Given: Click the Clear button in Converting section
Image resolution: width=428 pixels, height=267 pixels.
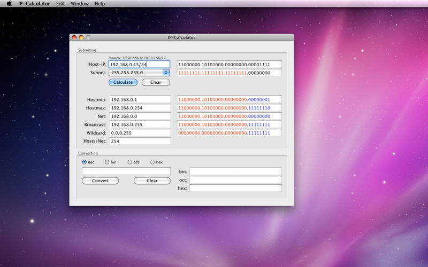Looking at the screenshot, I should pos(152,180).
